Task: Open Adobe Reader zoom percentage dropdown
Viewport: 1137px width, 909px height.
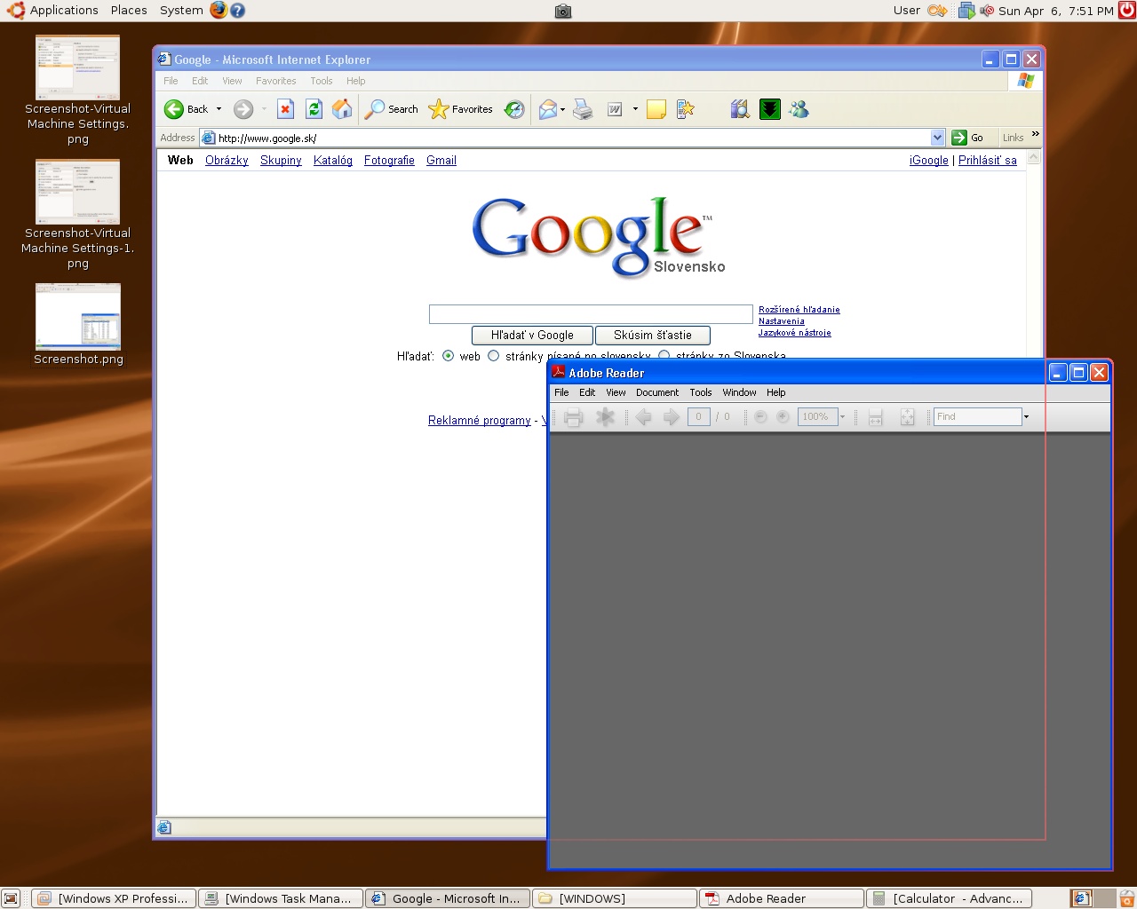Action: [x=842, y=416]
